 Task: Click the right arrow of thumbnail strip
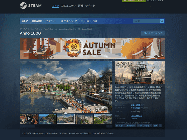(x=109, y=126)
